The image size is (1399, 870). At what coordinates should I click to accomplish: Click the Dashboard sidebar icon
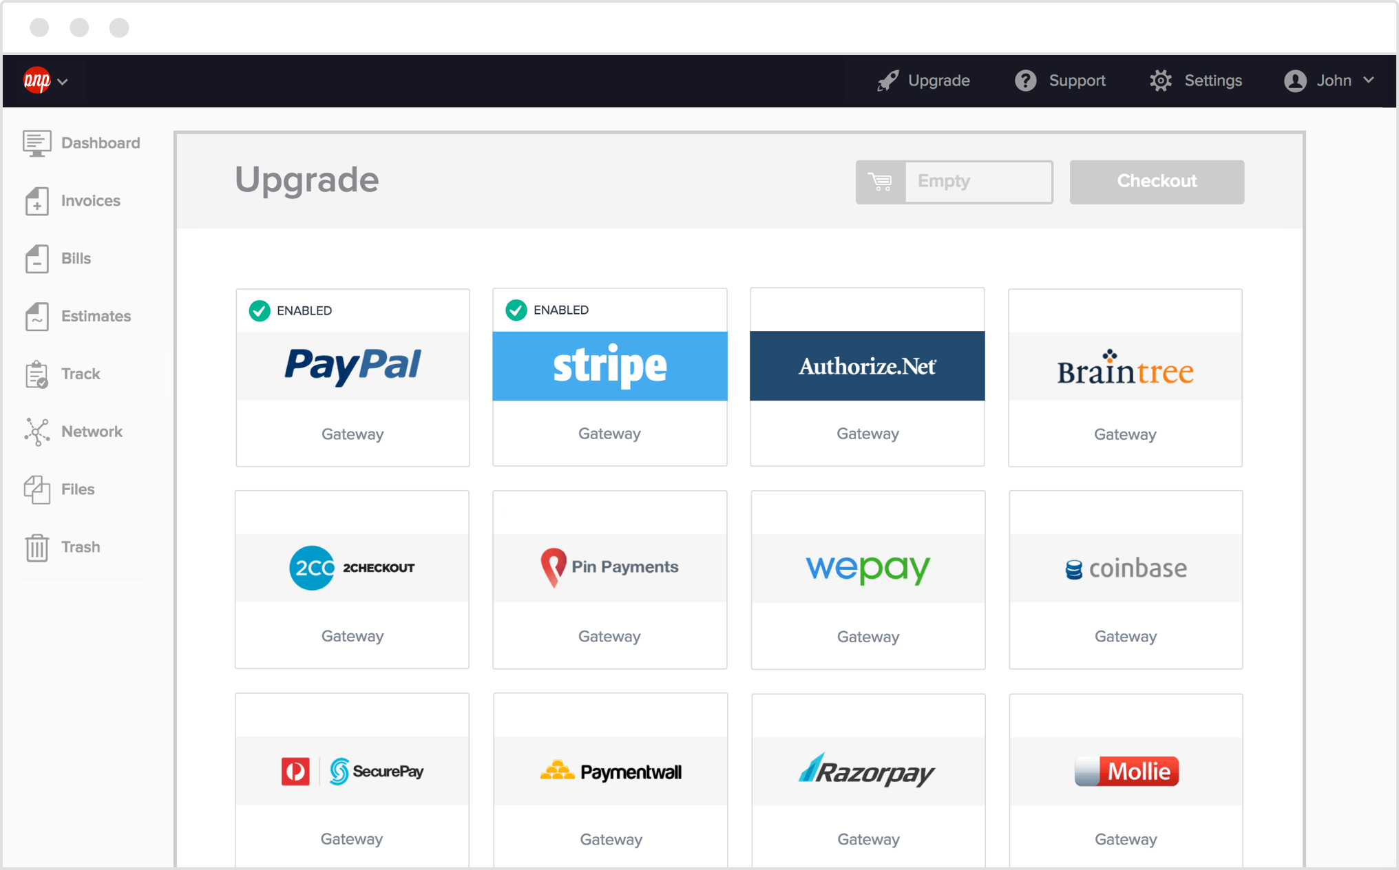35,142
